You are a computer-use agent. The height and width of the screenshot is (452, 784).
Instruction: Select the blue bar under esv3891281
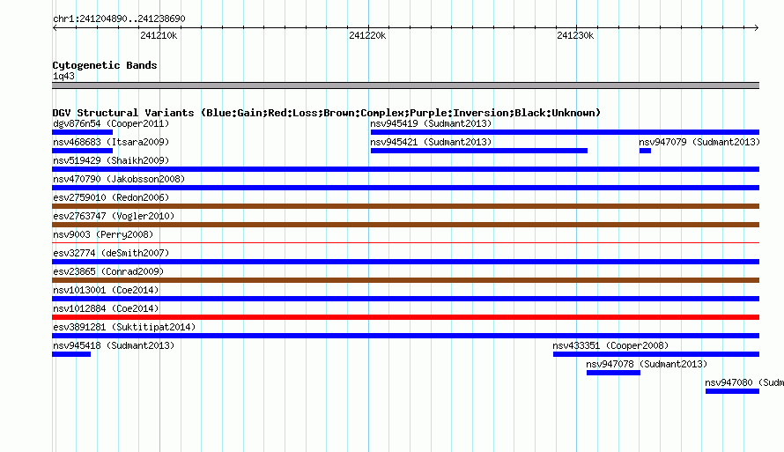[x=405, y=336]
